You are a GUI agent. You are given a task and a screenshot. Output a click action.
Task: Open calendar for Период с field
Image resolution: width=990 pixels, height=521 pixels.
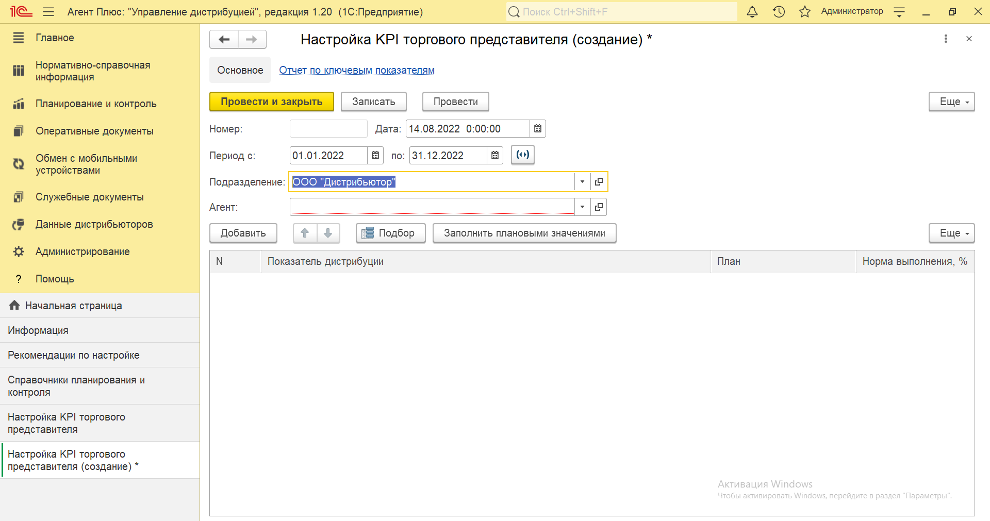pos(375,155)
